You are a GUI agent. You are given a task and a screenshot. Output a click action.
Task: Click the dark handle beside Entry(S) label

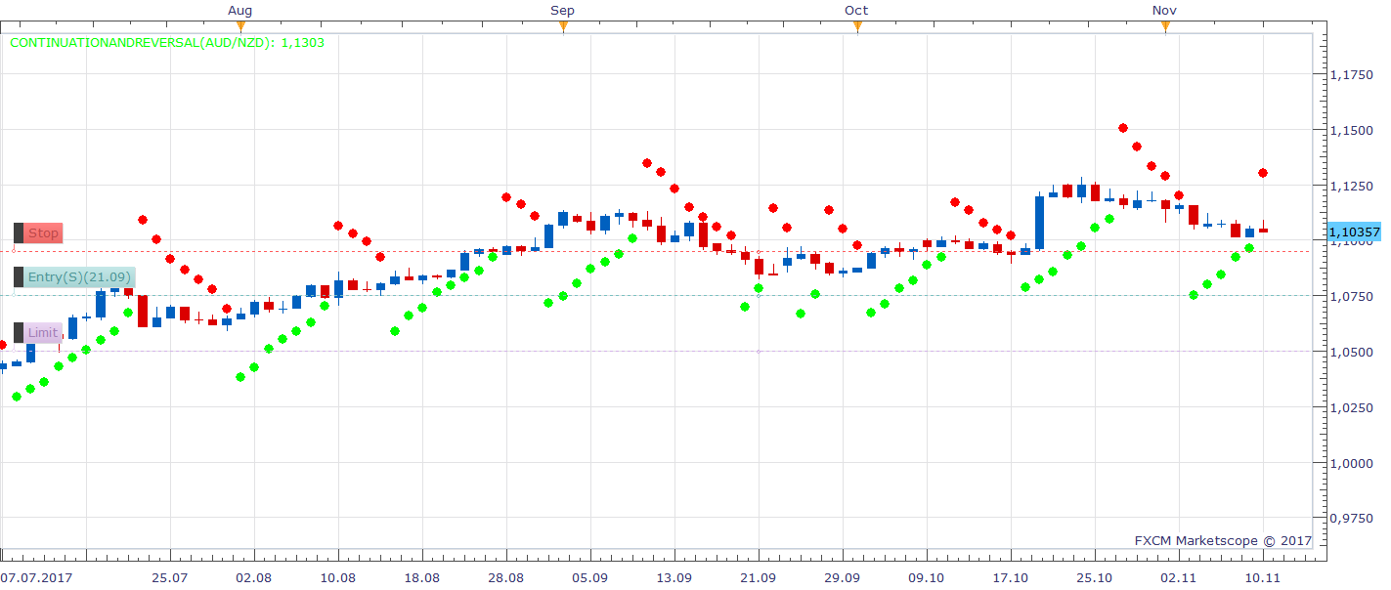19,277
